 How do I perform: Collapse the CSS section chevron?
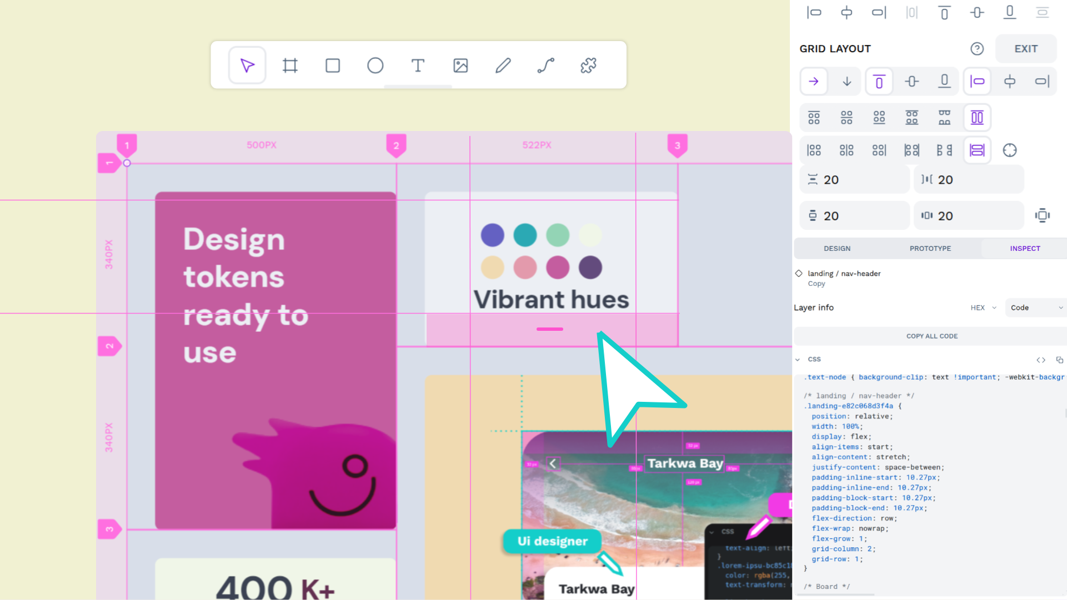[x=798, y=360]
